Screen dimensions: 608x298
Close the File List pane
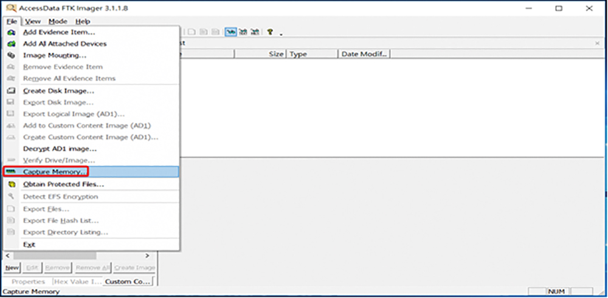597,43
